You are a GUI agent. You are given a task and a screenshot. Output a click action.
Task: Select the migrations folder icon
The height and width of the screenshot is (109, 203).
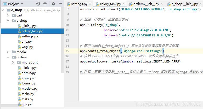click(19, 62)
